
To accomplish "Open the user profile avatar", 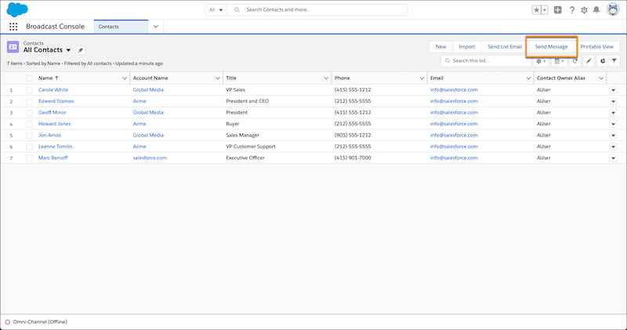I will pyautogui.click(x=613, y=9).
